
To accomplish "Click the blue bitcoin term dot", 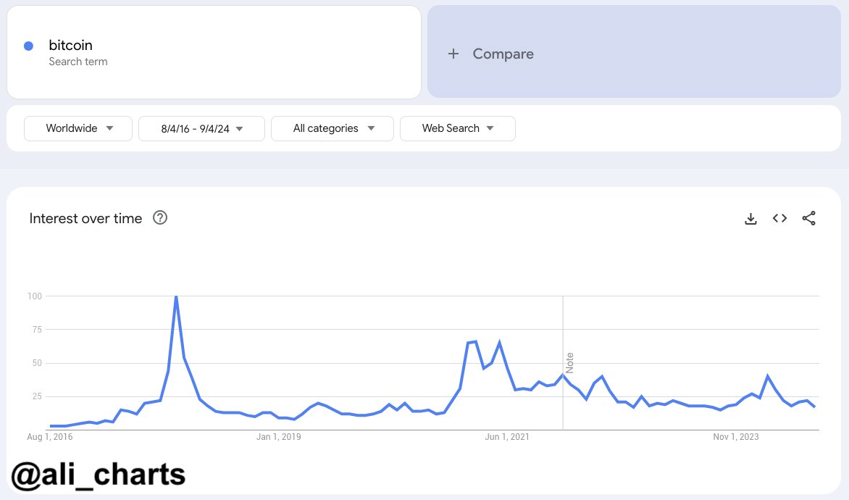I will tap(28, 46).
